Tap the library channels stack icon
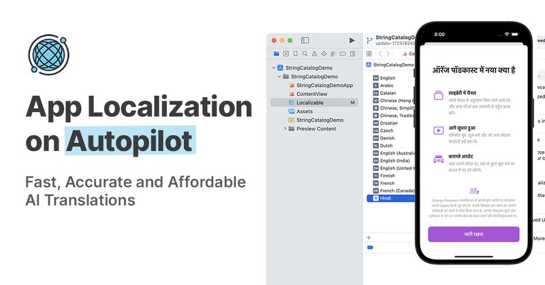 point(438,95)
